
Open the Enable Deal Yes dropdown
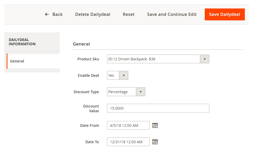118,75
